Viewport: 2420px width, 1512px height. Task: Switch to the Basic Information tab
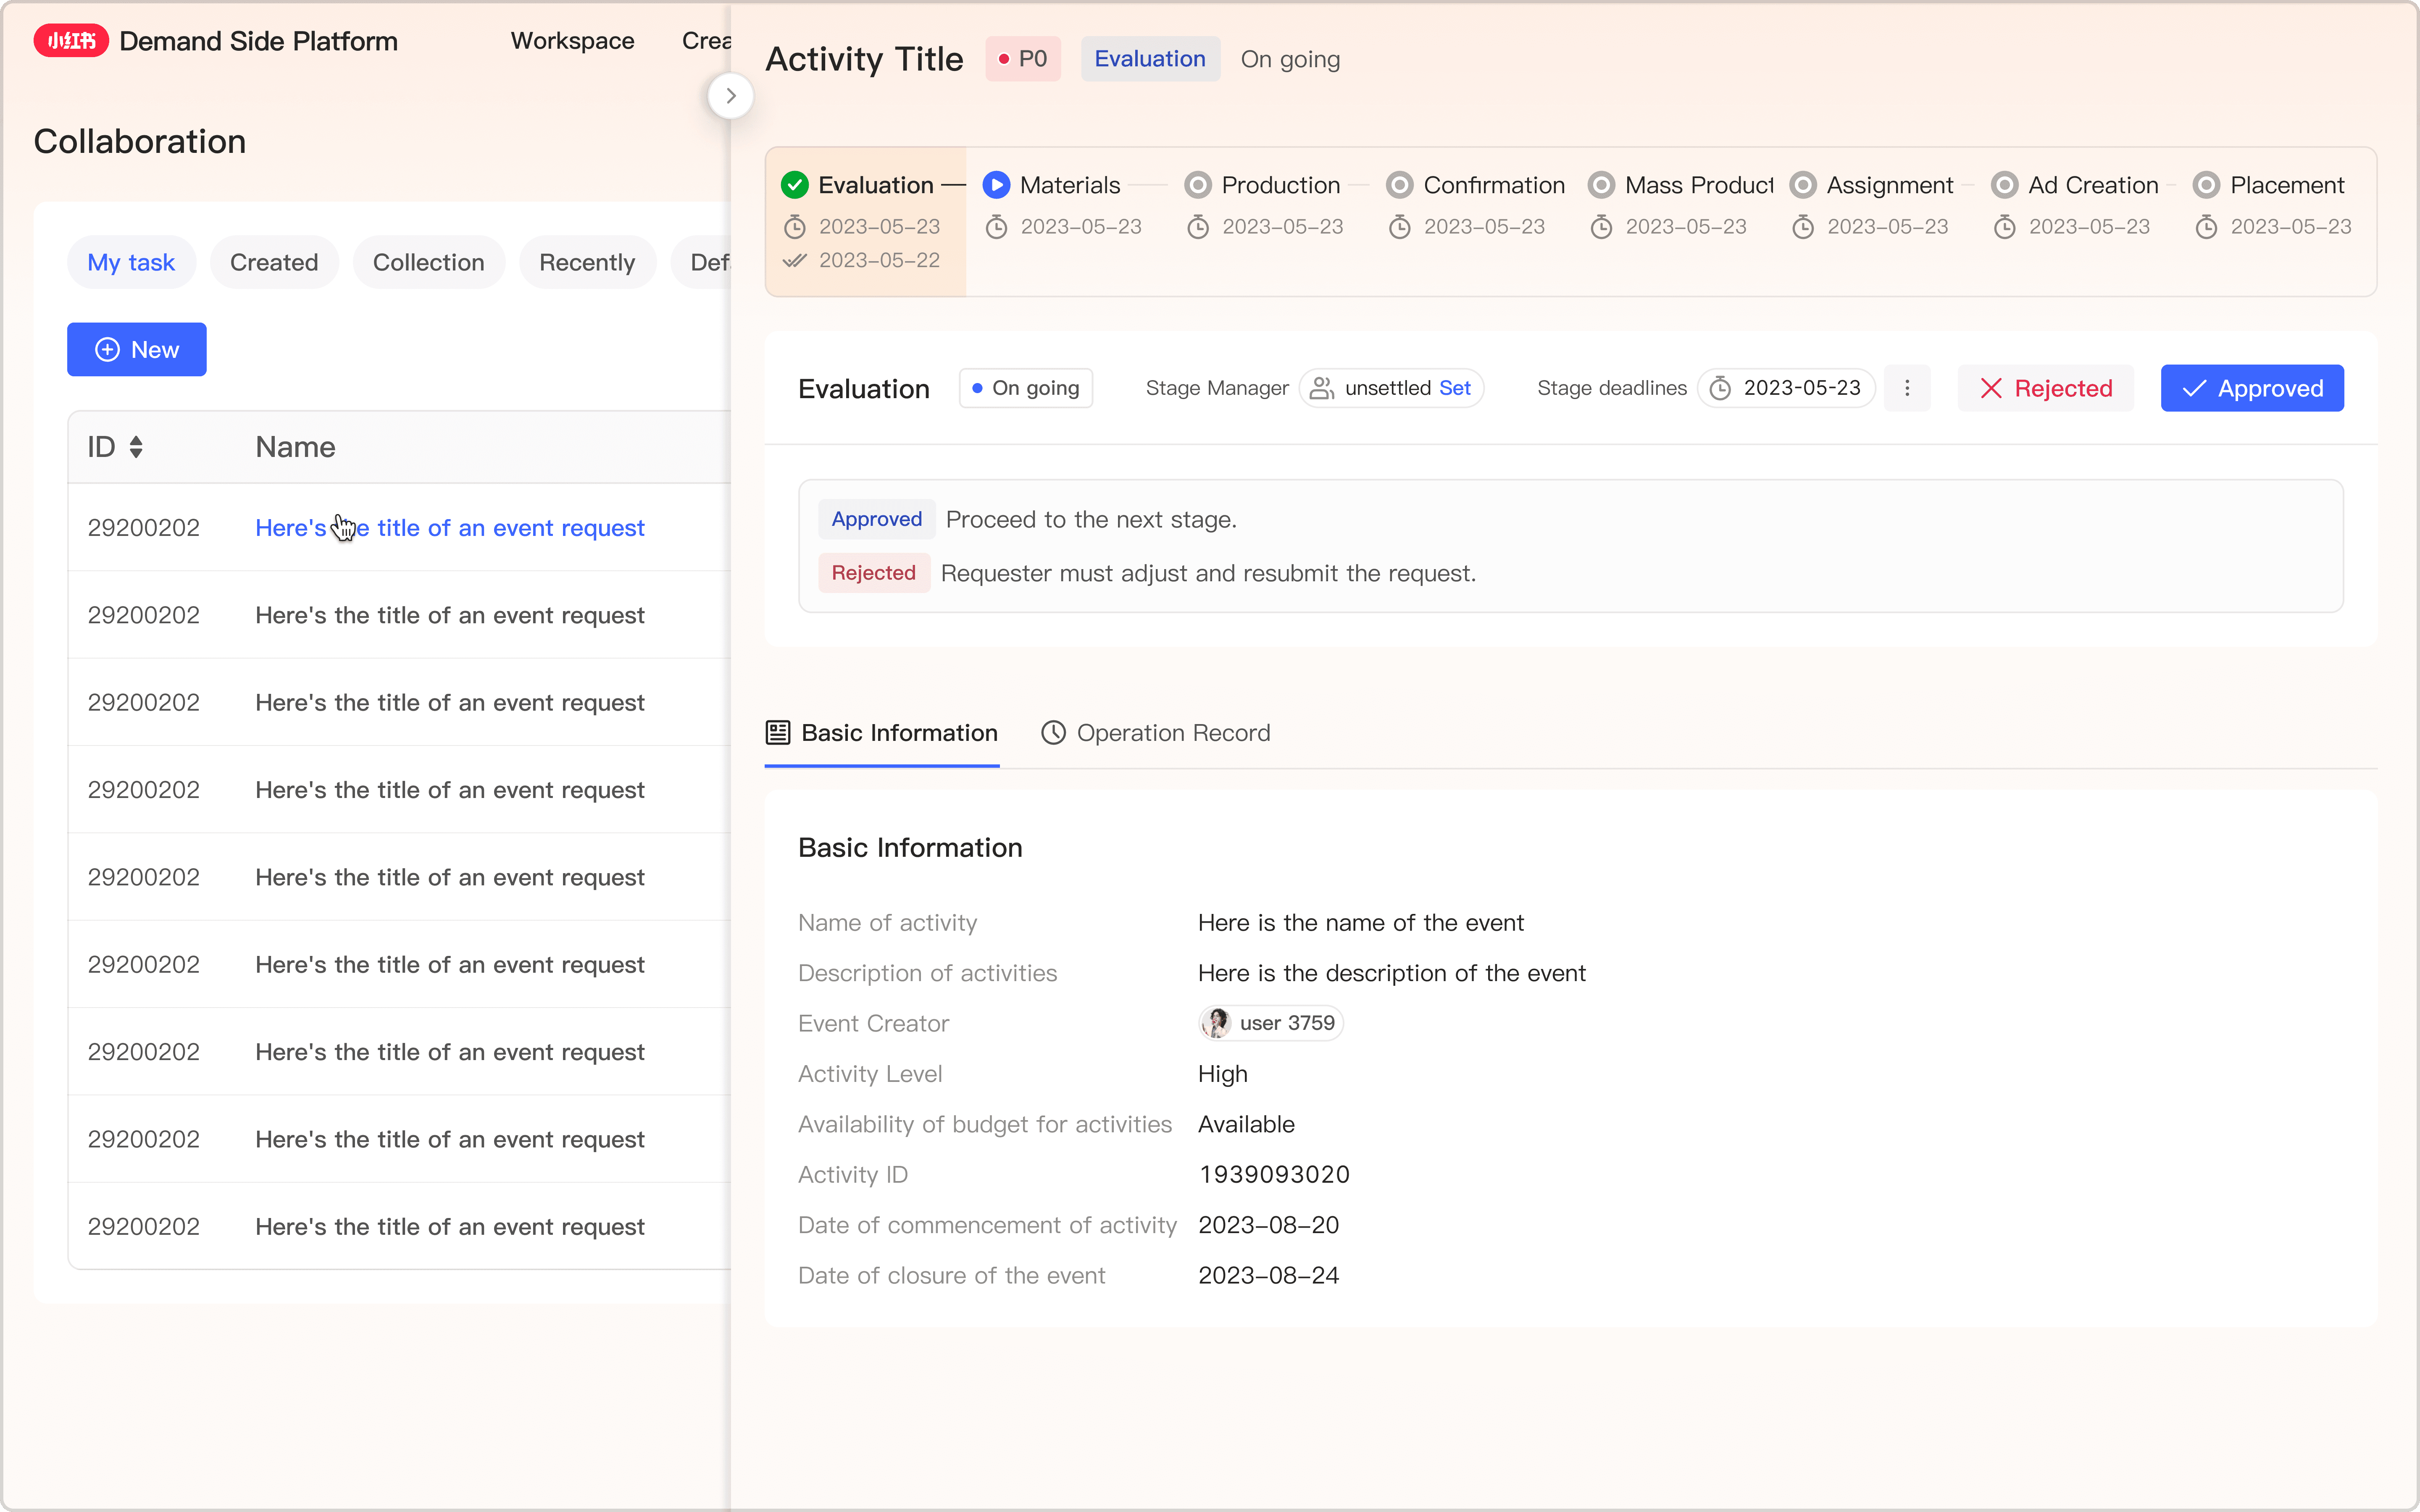tap(882, 733)
